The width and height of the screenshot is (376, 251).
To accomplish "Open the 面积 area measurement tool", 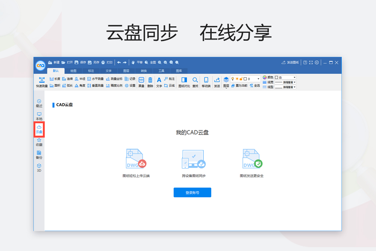I will point(56,86).
